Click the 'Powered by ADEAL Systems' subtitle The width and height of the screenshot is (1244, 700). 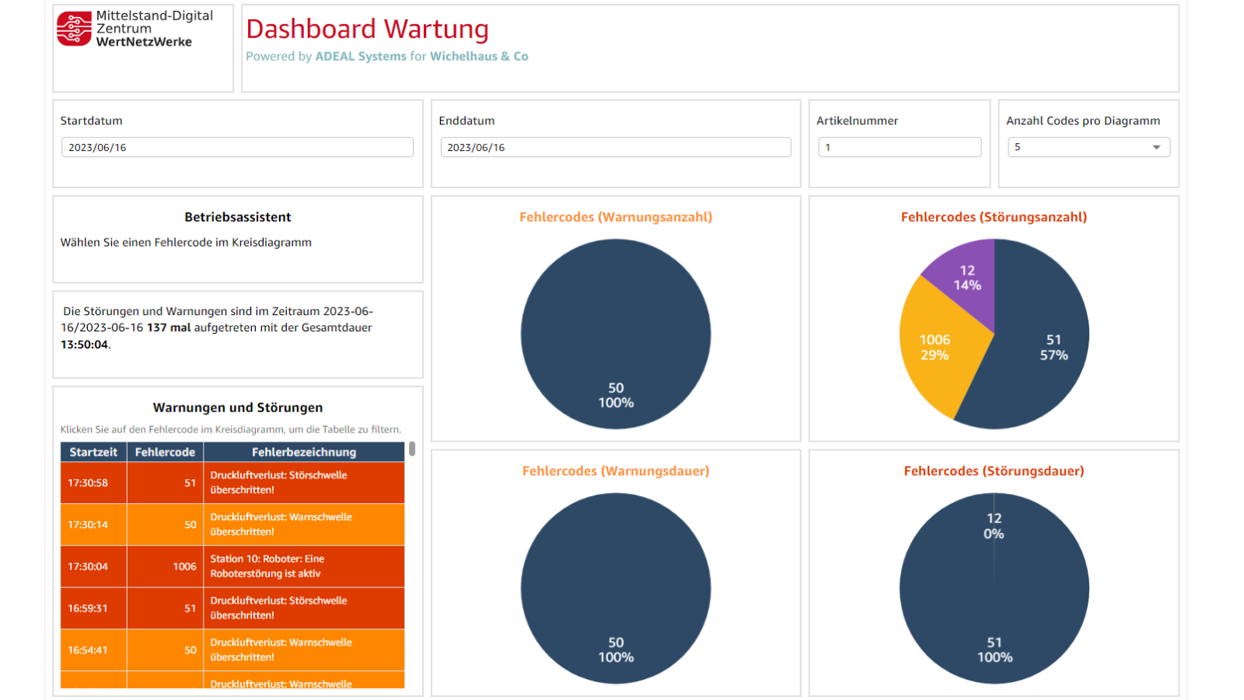(x=387, y=57)
